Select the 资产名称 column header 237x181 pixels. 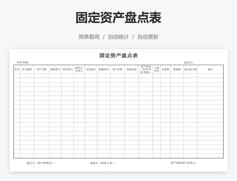(x=41, y=69)
